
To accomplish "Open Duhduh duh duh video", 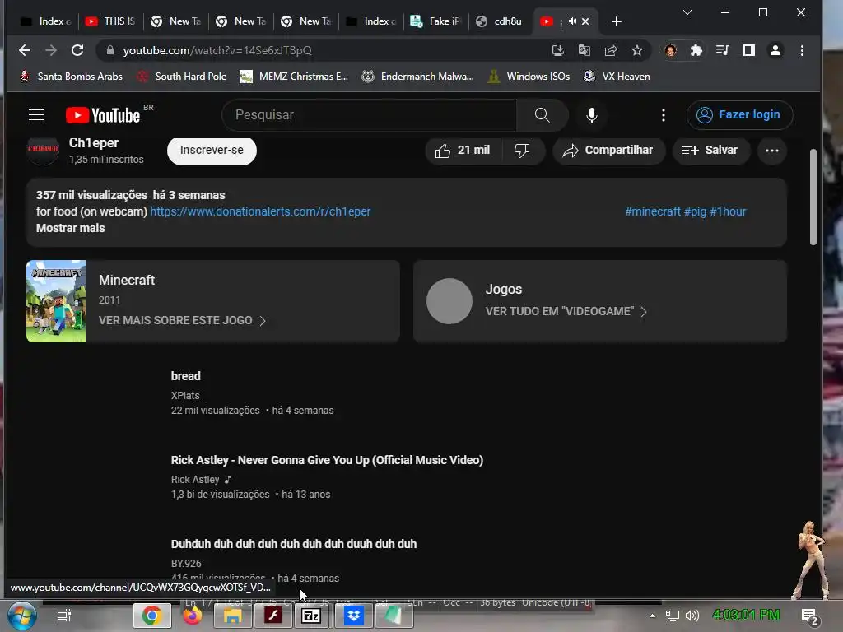I will [294, 544].
